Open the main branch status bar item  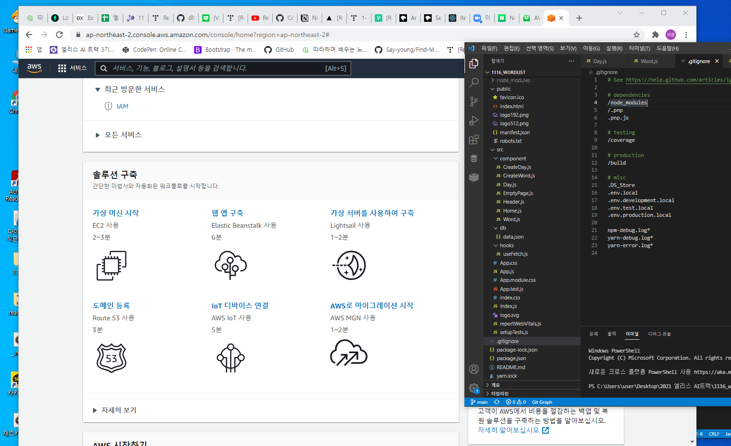click(479, 402)
